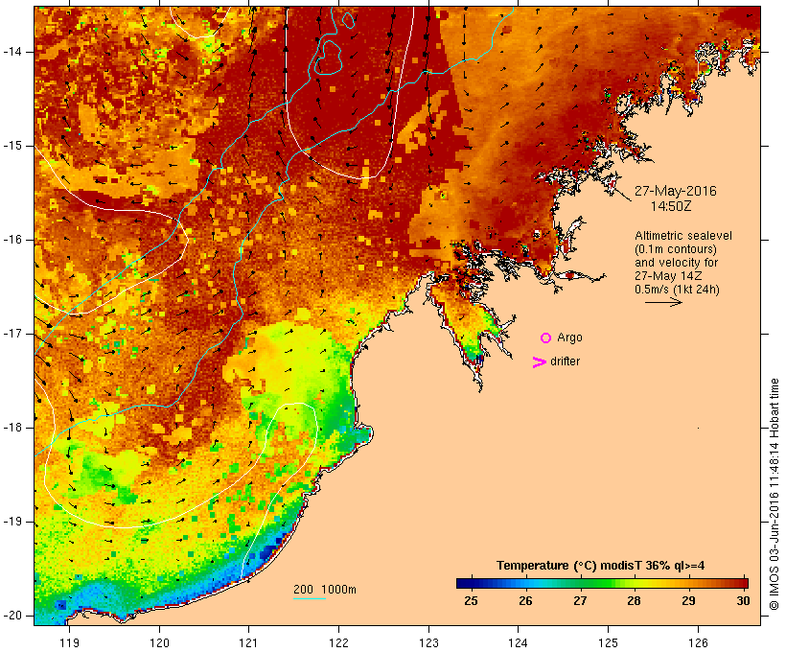Click the color bar value 26

pyautogui.click(x=525, y=601)
